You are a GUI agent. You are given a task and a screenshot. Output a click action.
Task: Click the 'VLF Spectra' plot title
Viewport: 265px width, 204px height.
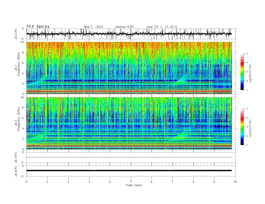(38, 26)
